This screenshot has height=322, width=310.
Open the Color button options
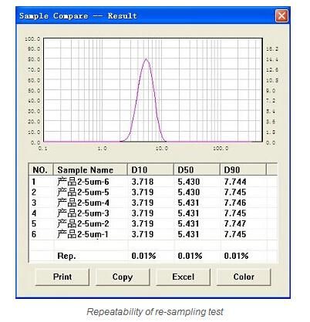[244, 277]
